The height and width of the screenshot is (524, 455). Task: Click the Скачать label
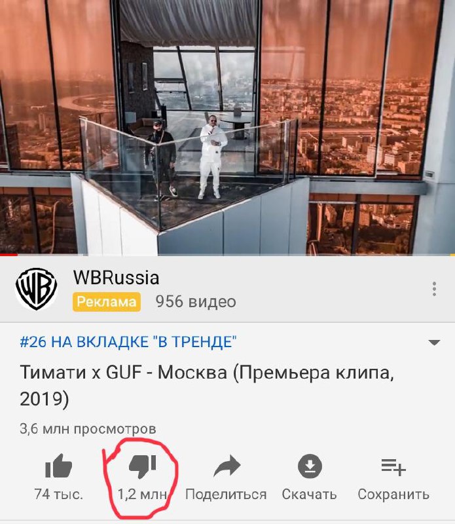[x=310, y=495]
